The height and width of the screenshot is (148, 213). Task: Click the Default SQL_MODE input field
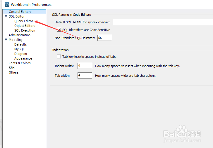pyautogui.click(x=163, y=22)
